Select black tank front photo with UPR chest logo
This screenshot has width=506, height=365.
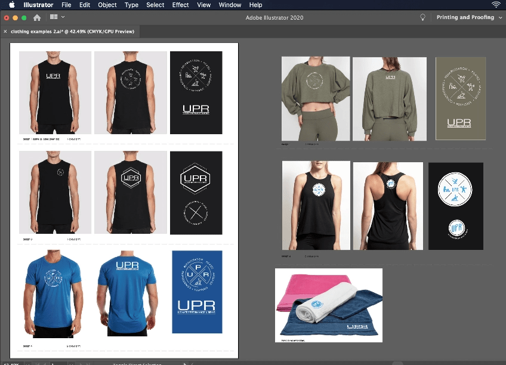click(55, 92)
